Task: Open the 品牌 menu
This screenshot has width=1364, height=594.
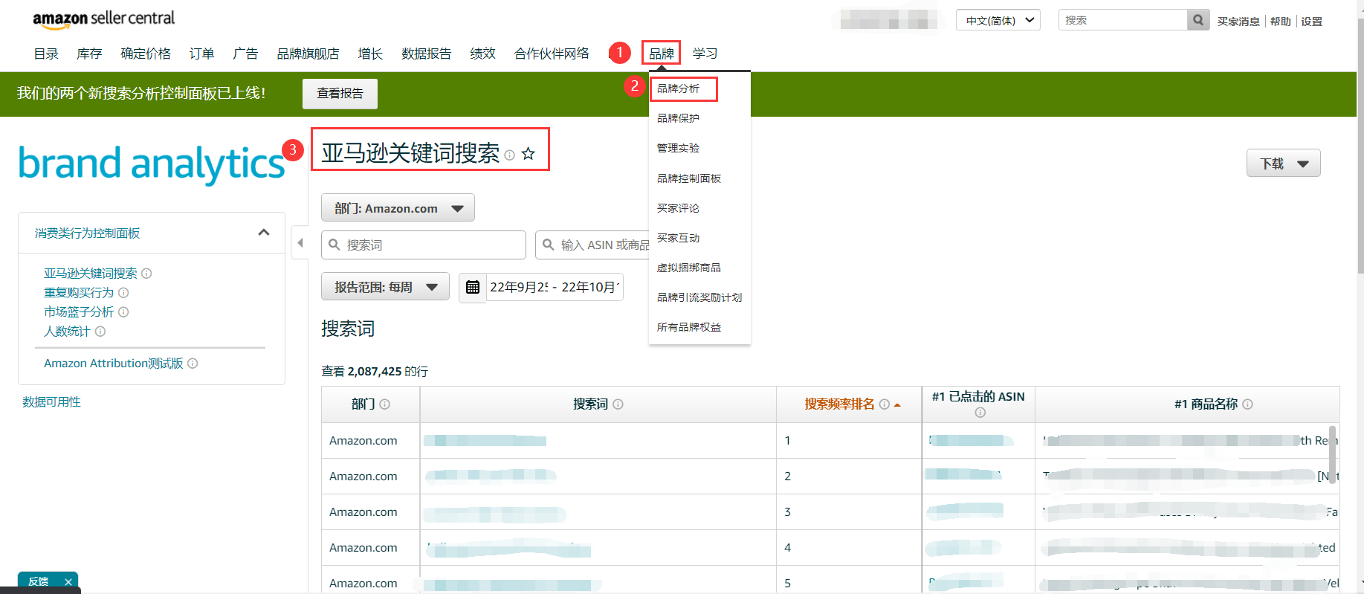Action: click(662, 54)
